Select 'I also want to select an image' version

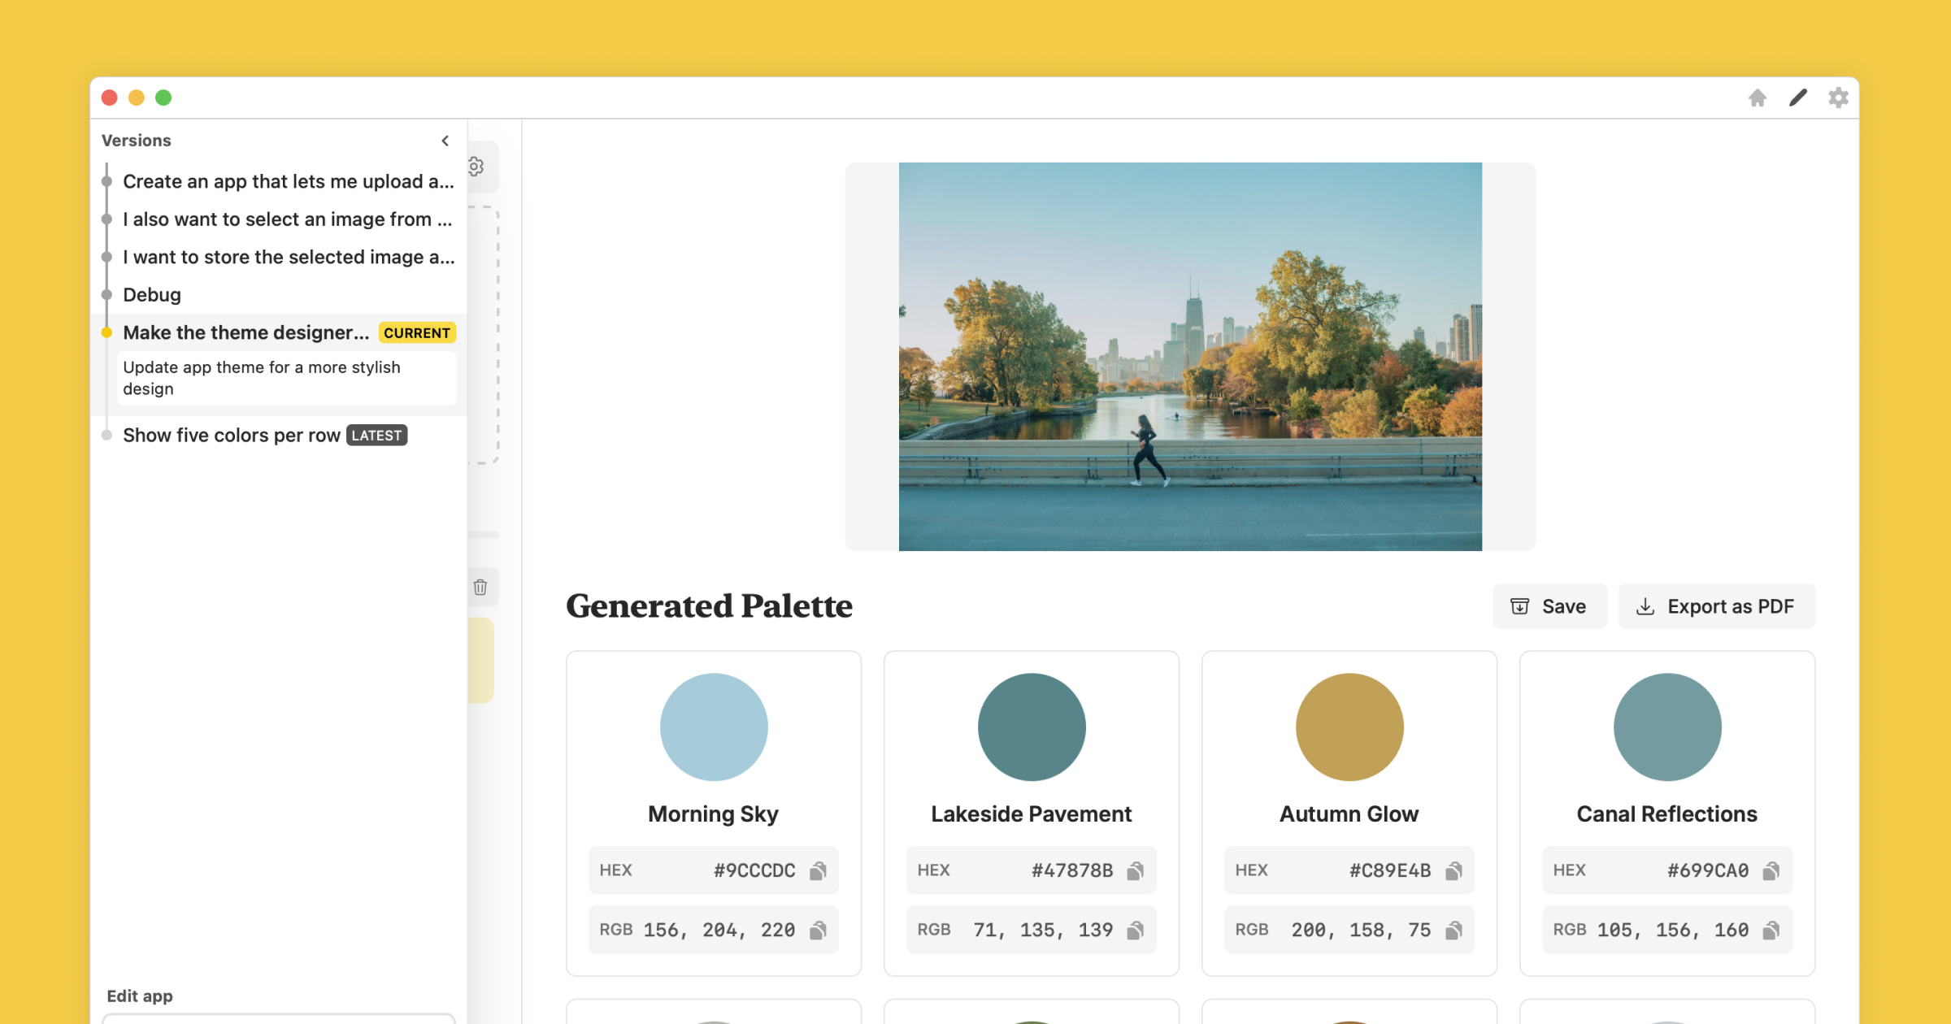(x=287, y=219)
